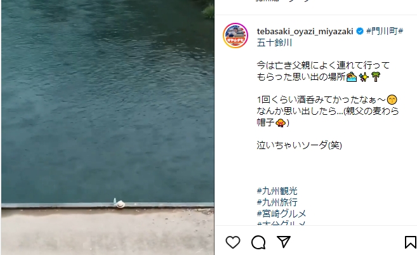Like the post with the heart icon
Viewport: 417px width, 255px height.
pyautogui.click(x=233, y=242)
